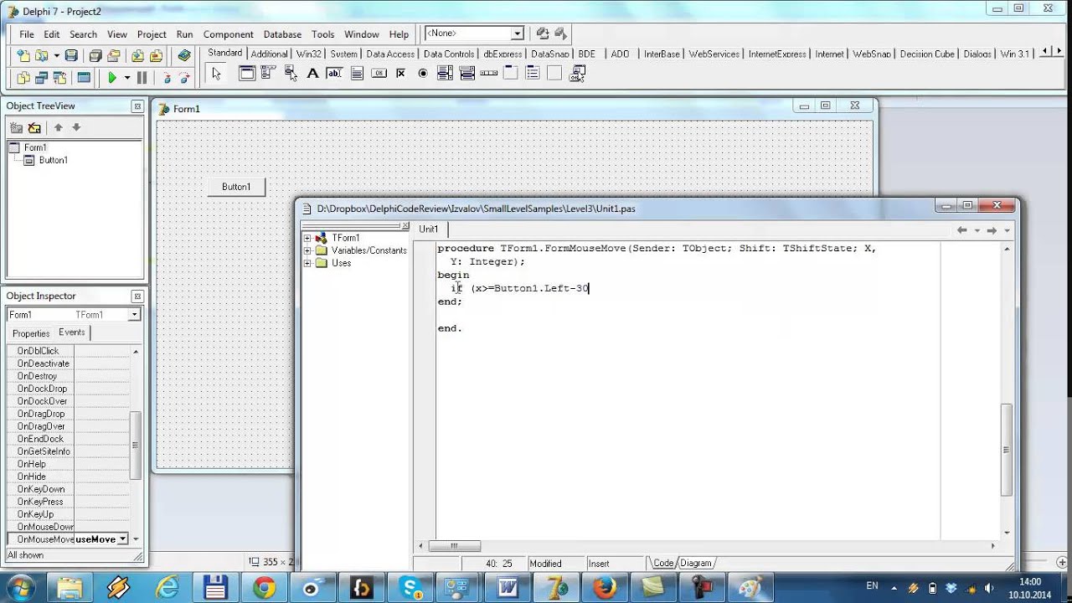The image size is (1072, 603).
Task: Click the New Items toolbar icon
Action: coord(23,56)
